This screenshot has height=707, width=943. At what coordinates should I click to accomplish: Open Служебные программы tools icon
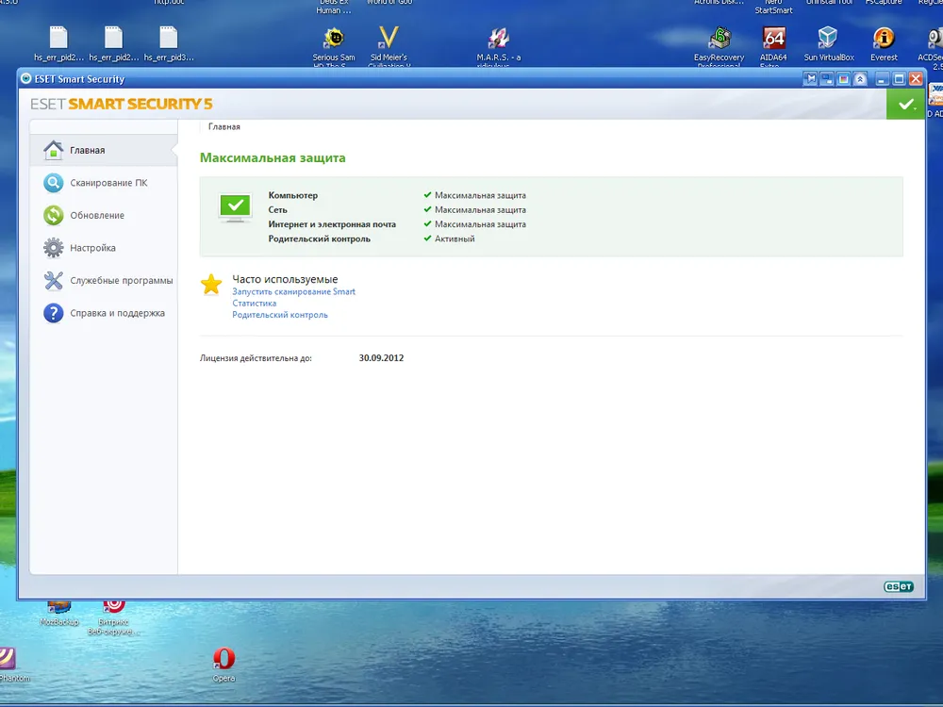[54, 281]
